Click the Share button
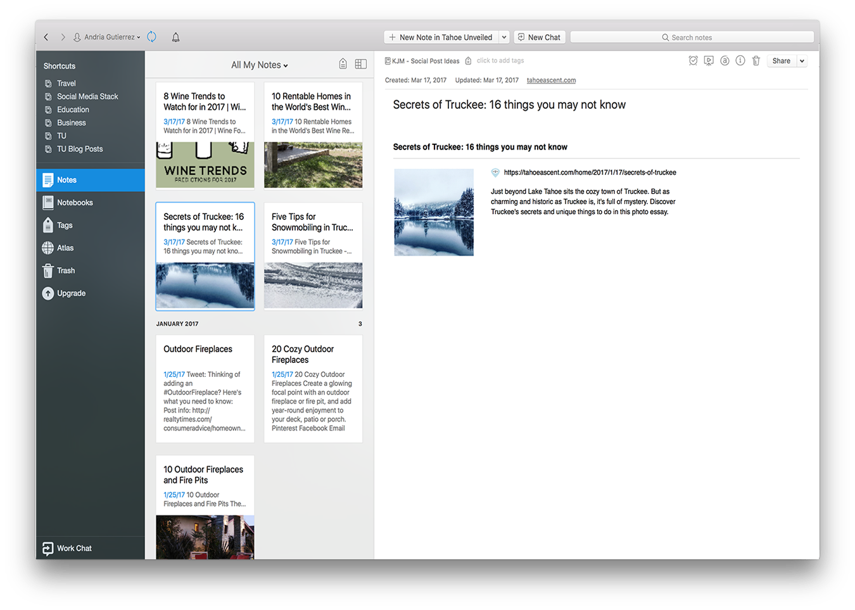 (782, 61)
